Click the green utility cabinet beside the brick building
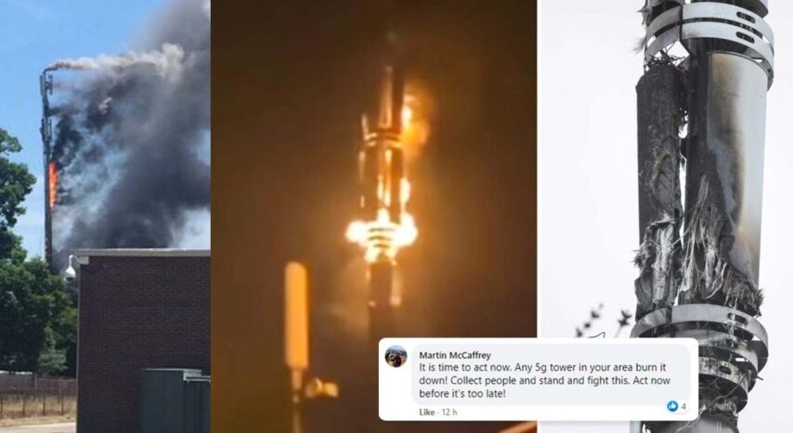The height and width of the screenshot is (433, 793). pos(175,401)
